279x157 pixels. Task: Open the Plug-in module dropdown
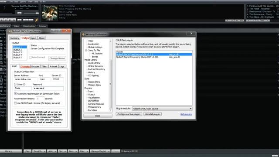pos(162,109)
